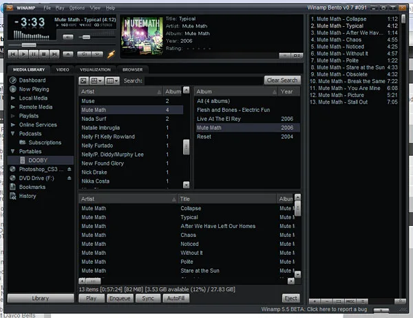Toggle shuffle mode button
Image resolution: width=413 pixels, height=318 pixels.
pos(84,54)
